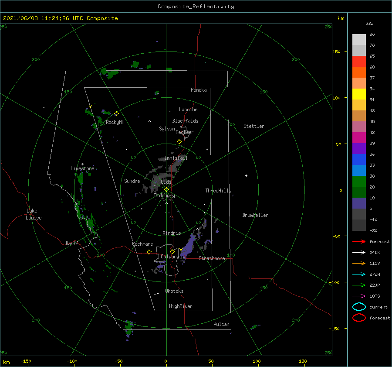Screen dimensions: 392x367
Task: Click the white plus marker east of ThreeHills
Action: pos(246,175)
